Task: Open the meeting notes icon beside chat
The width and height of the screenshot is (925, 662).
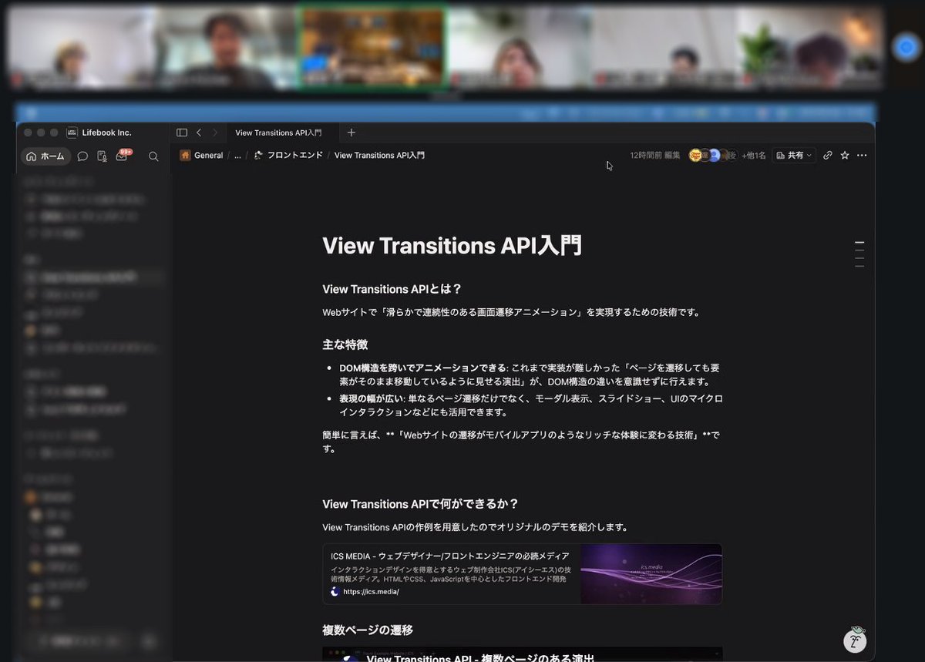Action: point(102,156)
